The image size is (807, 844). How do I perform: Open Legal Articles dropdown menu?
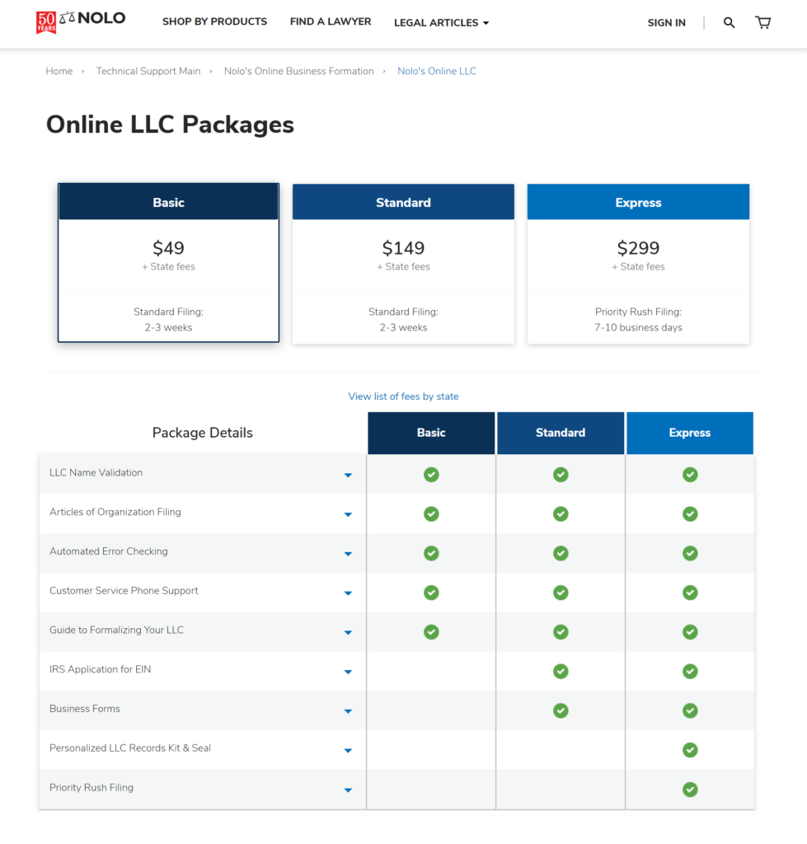pyautogui.click(x=442, y=22)
